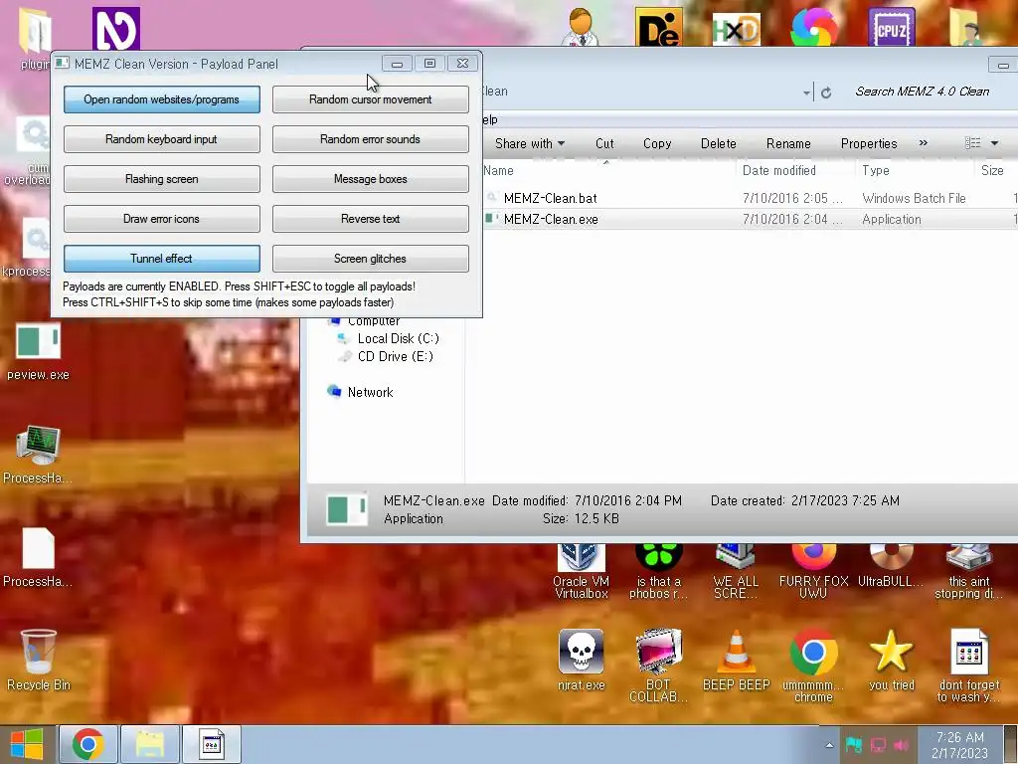
Task: Show hidden tray icons arrow
Action: [x=829, y=745]
